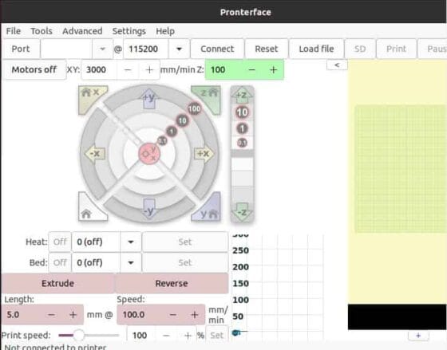
Task: Click the Port button
Action: click(x=21, y=49)
